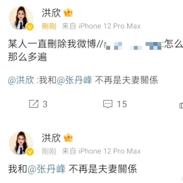Viewport: 183px width, 183px height.
Task: Open the post text 某人一直刪除我微博
Action: pyautogui.click(x=52, y=44)
